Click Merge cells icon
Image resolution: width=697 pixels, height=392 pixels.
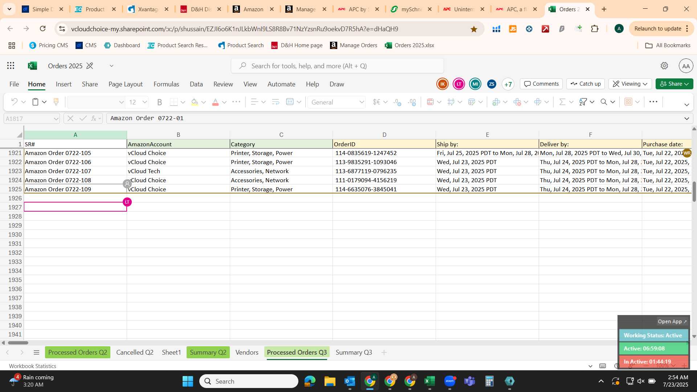(290, 102)
